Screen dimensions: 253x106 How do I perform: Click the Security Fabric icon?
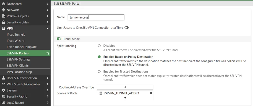3,97
